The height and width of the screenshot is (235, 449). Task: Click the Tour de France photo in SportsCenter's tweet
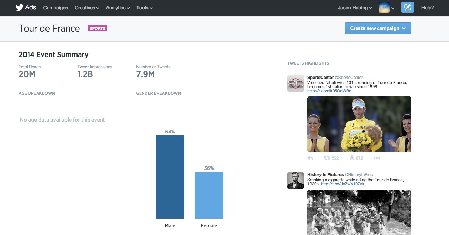coord(359,124)
